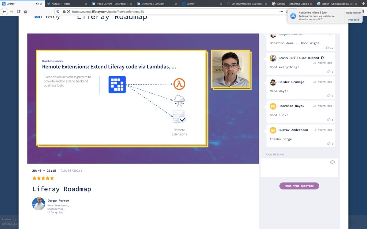Click the 'Thanks Jorge' message text
Viewport: 367px width, 229px height.
tap(281, 139)
